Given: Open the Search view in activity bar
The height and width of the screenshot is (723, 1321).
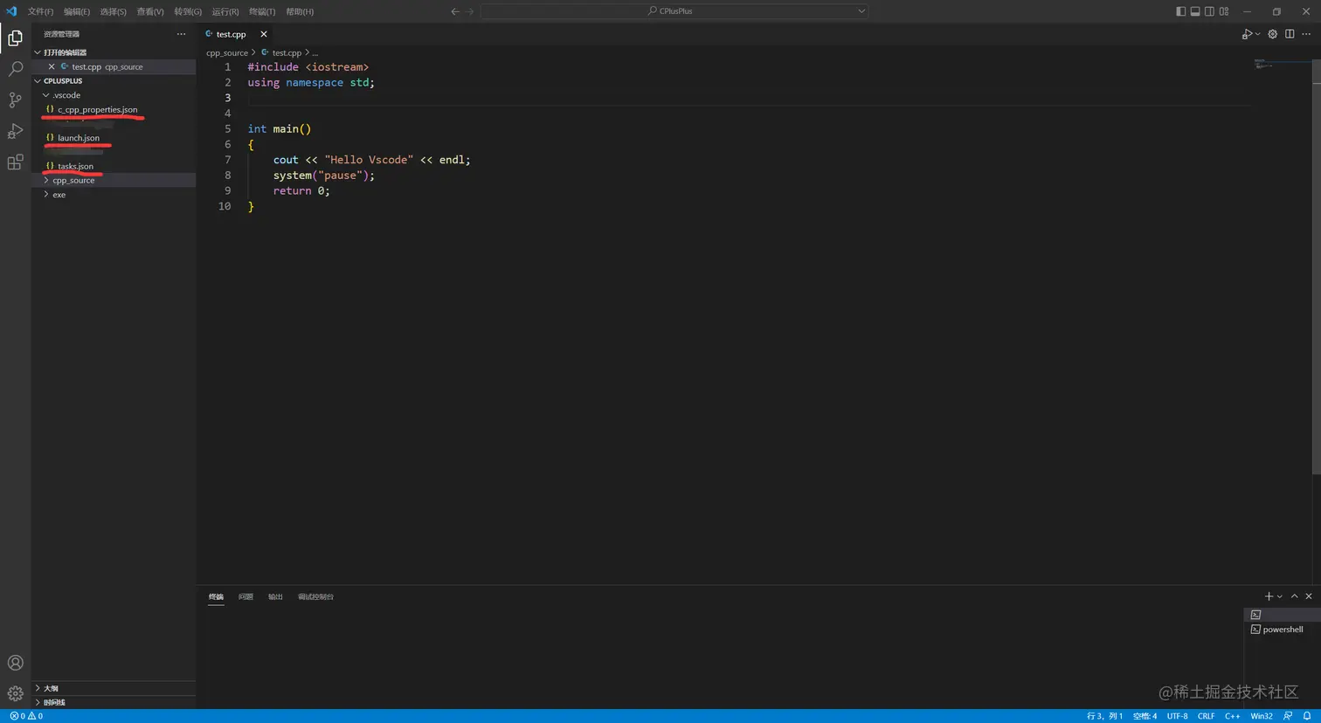Looking at the screenshot, I should [x=15, y=68].
